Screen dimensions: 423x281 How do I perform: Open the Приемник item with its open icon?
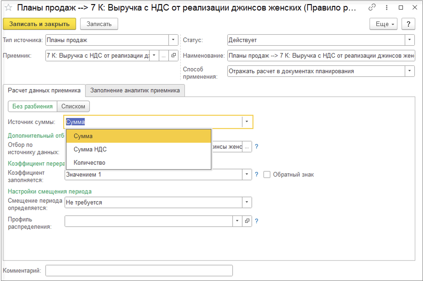173,55
